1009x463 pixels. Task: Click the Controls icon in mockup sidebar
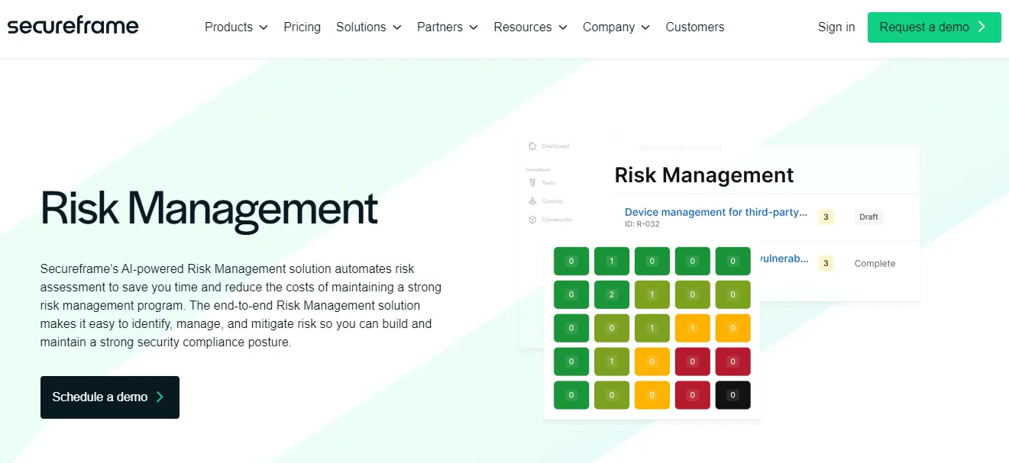(x=532, y=201)
